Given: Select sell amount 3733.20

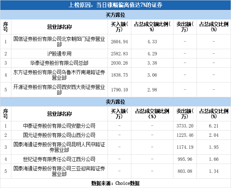Looking at the screenshot, I should [185, 126].
